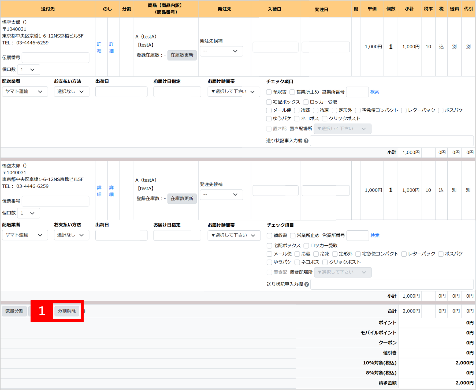Open お支払い方法 dropdown in second shipment

click(x=71, y=235)
